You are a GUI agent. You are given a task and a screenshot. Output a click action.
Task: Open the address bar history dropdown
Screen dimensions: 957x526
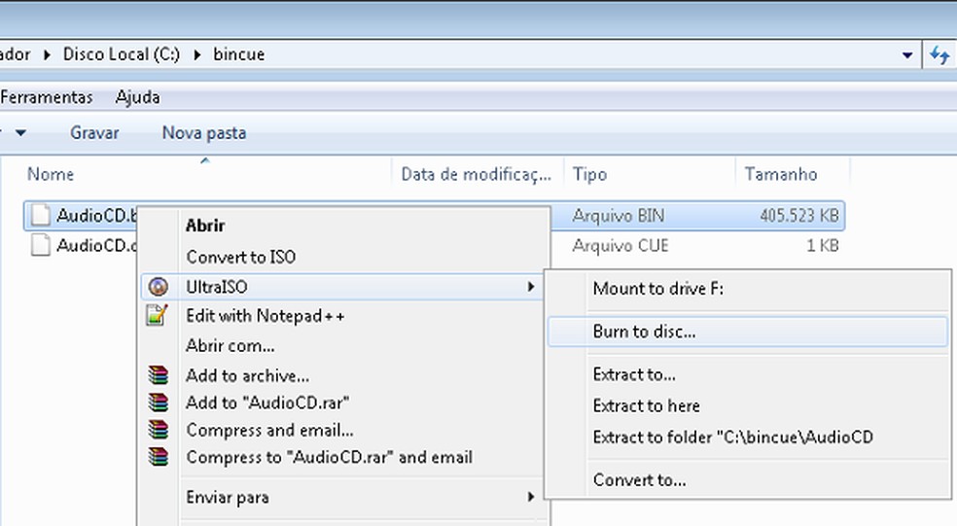(x=907, y=55)
